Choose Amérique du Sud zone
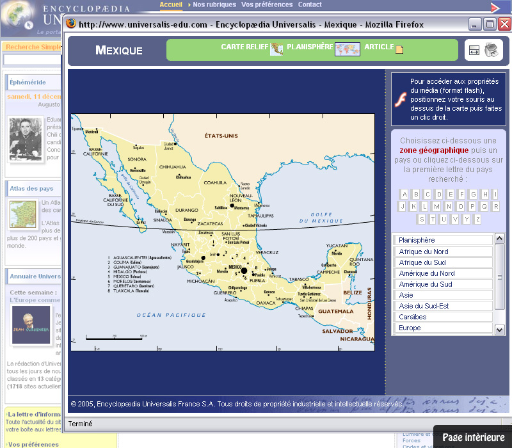 tap(443, 284)
